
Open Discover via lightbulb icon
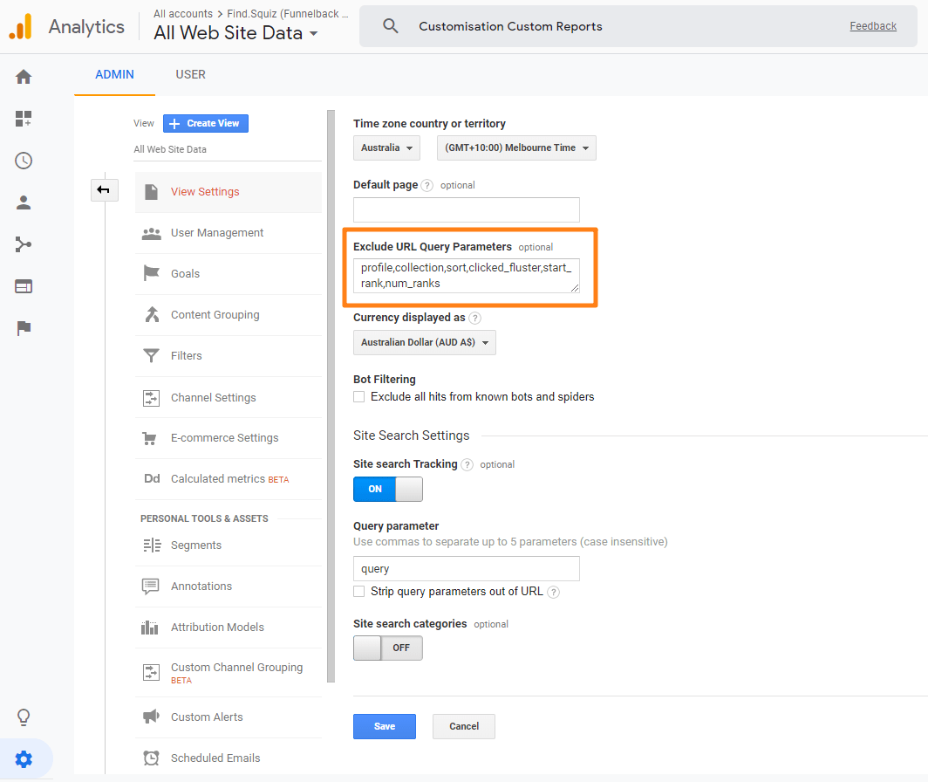(x=23, y=717)
